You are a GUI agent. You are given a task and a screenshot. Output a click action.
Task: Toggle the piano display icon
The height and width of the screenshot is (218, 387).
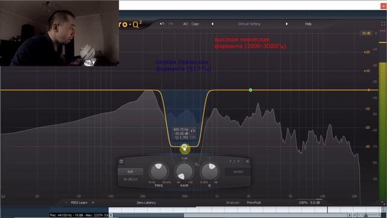click(x=3, y=196)
